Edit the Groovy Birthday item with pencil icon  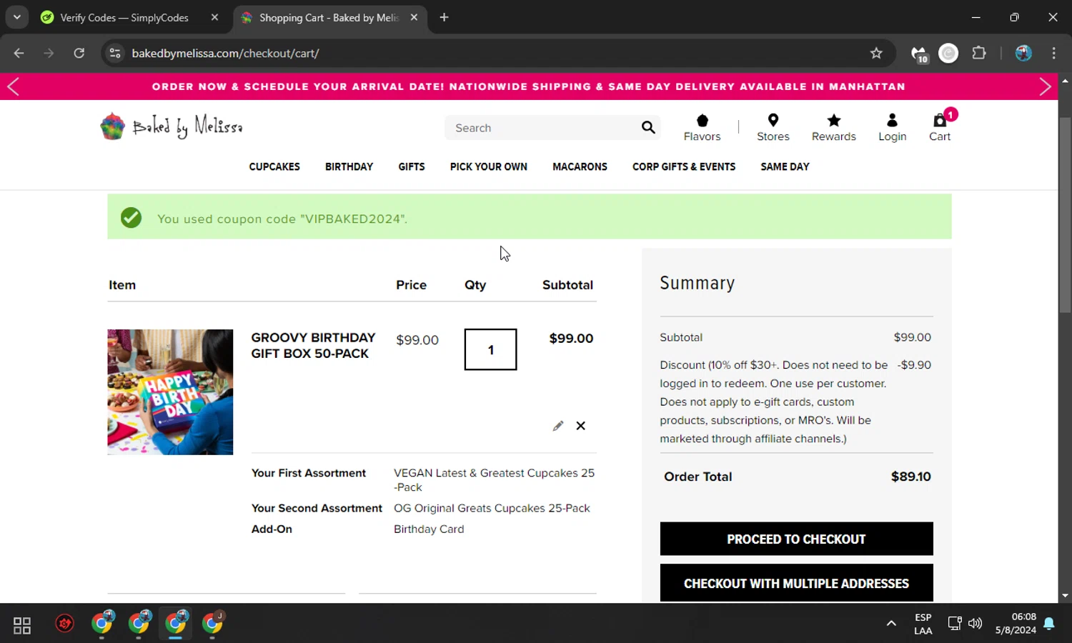pos(558,426)
